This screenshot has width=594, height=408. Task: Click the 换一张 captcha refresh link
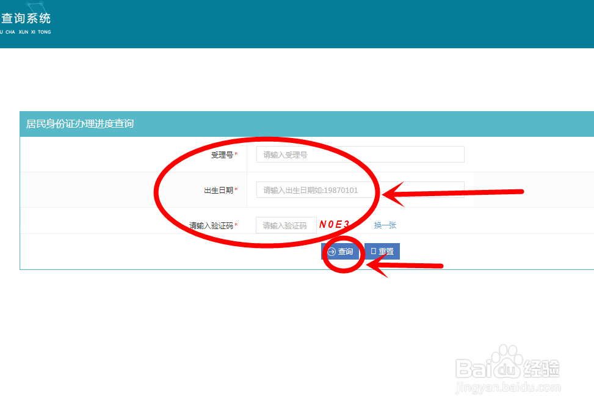385,225
